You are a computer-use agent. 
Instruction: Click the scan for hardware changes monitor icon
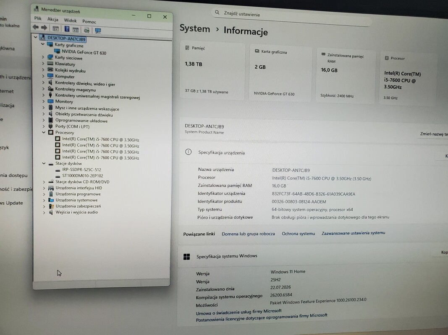[x=98, y=31]
